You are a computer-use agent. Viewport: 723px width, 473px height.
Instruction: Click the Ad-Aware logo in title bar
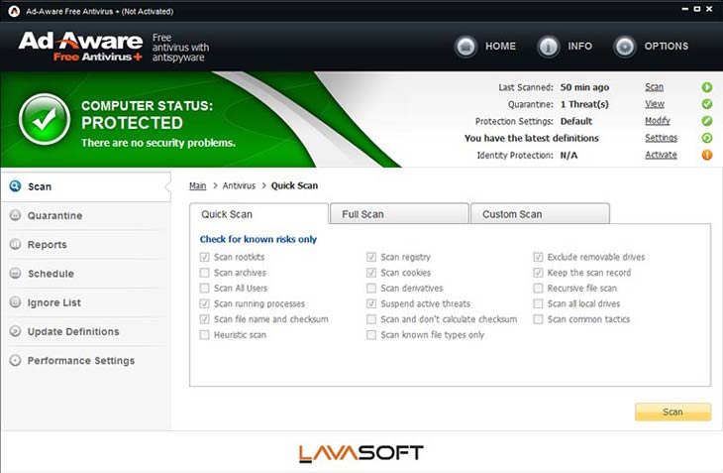pyautogui.click(x=14, y=11)
